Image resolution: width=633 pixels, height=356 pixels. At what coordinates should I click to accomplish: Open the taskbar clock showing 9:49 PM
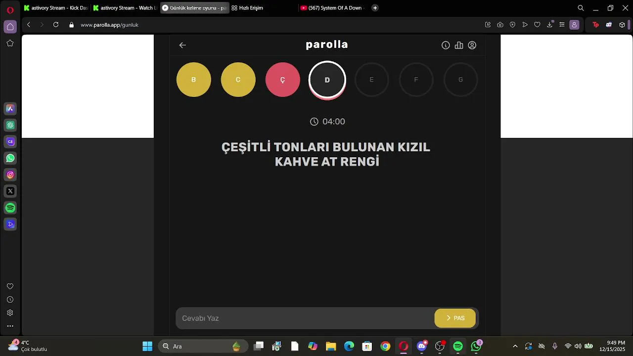pos(612,346)
